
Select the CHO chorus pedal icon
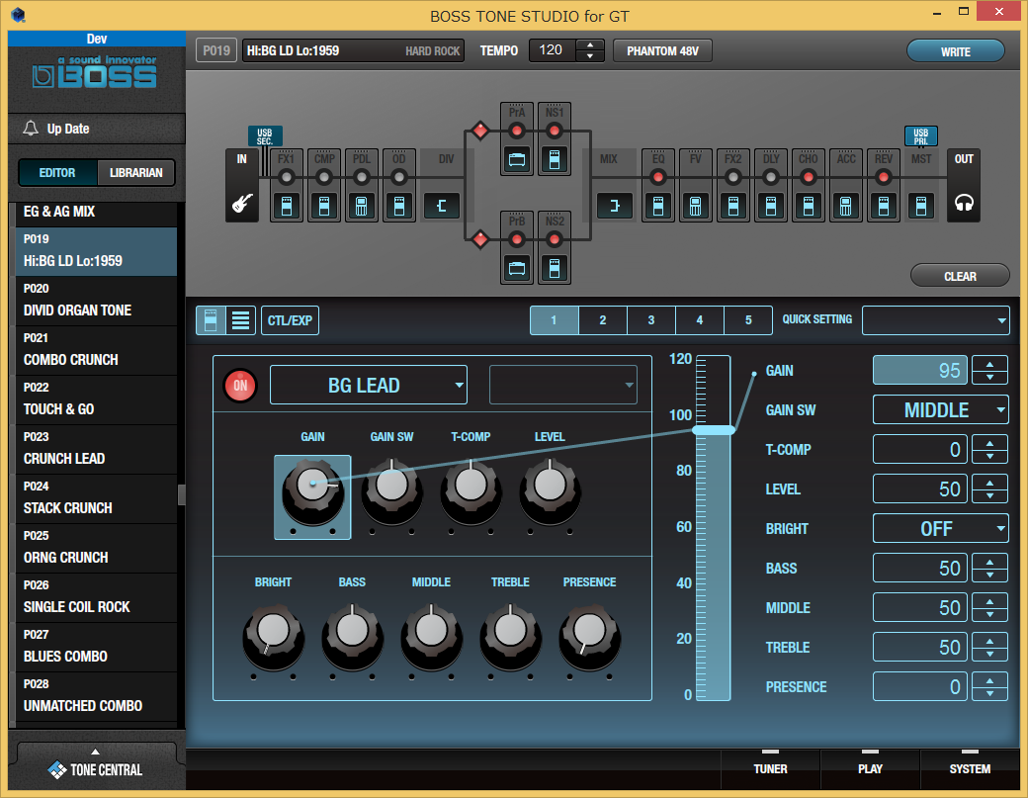coord(809,206)
